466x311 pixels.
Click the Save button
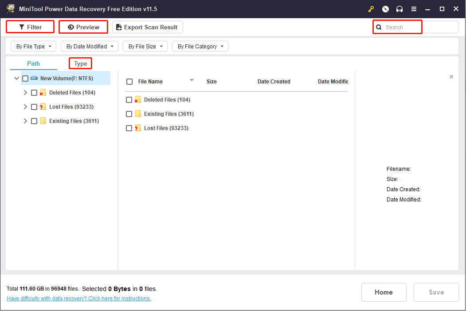[436, 292]
